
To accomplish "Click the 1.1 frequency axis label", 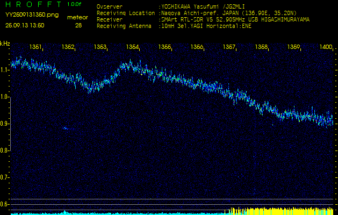I will click(x=5, y=70).
